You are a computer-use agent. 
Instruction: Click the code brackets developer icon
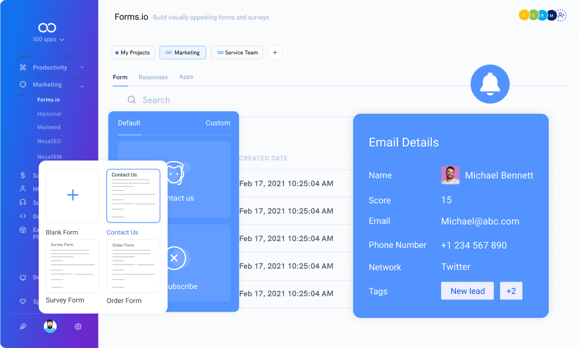(x=23, y=216)
